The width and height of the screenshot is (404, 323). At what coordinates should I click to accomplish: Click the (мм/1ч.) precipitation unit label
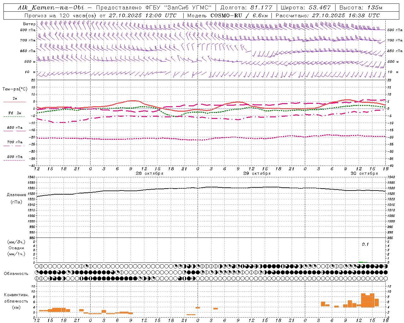(16, 254)
